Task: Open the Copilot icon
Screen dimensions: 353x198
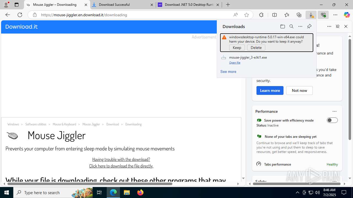Action: [347, 15]
